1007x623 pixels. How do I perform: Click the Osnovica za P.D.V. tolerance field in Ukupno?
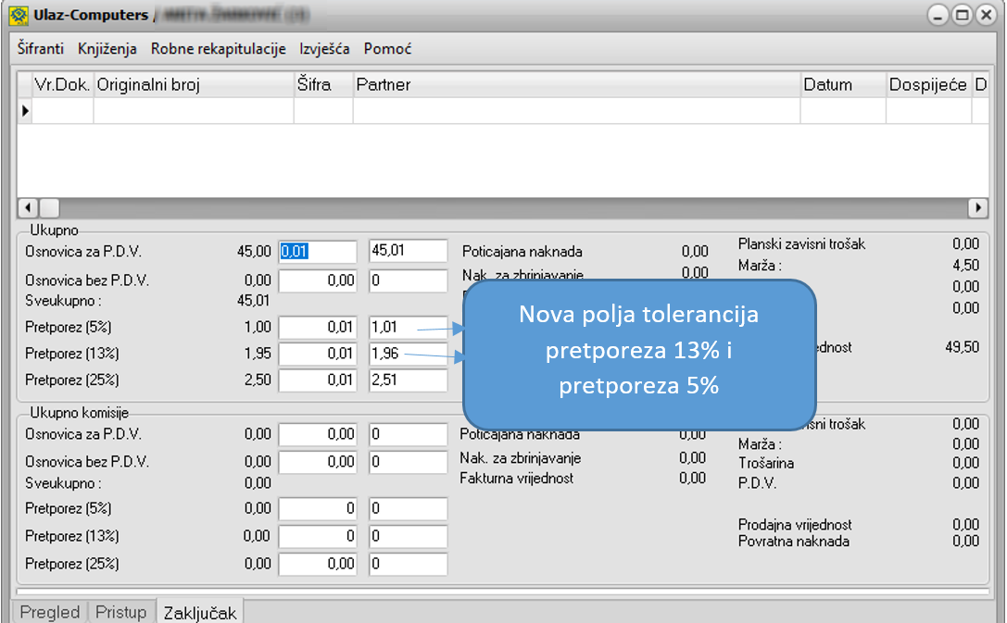click(318, 252)
